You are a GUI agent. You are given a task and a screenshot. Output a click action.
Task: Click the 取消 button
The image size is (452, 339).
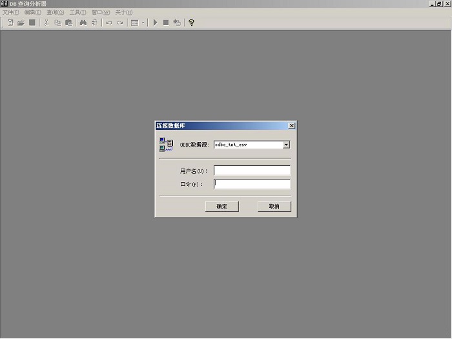pos(274,206)
